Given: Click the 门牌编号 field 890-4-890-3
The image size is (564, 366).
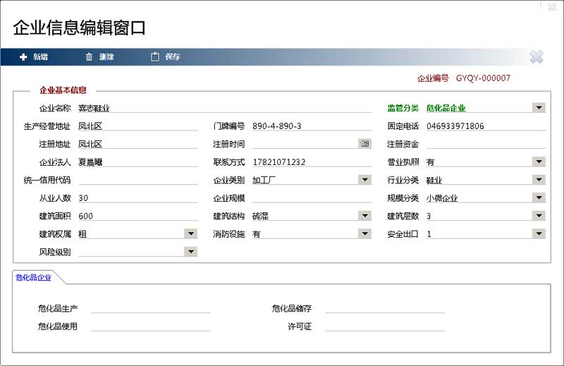Looking at the screenshot, I should coord(312,126).
